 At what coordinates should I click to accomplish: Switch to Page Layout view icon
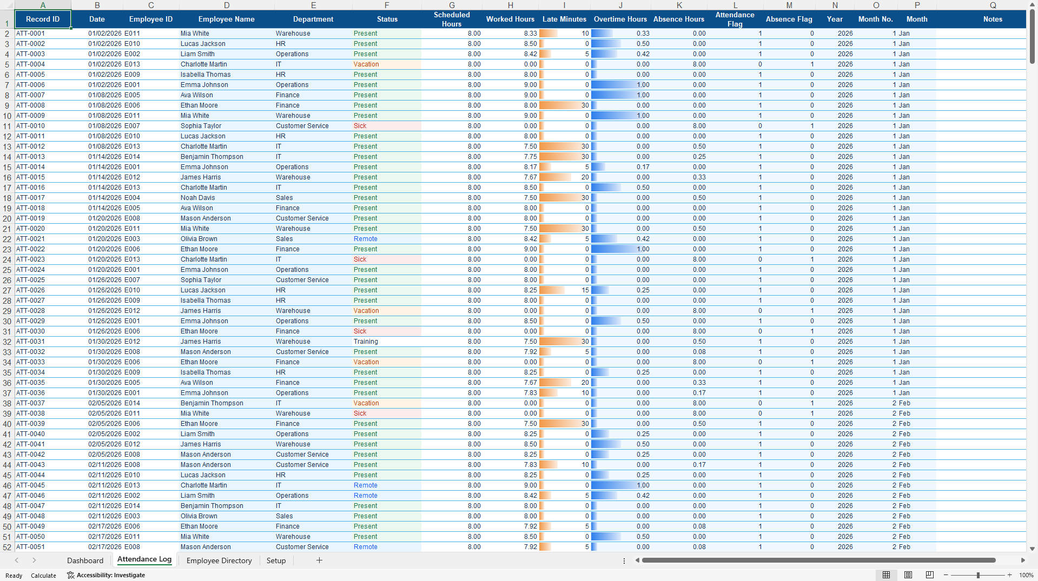click(x=908, y=575)
